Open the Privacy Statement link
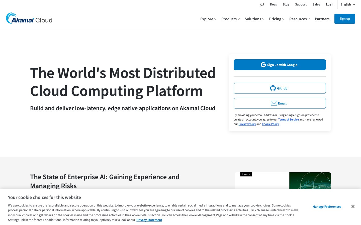Image resolution: width=361 pixels, height=225 pixels. [x=149, y=220]
